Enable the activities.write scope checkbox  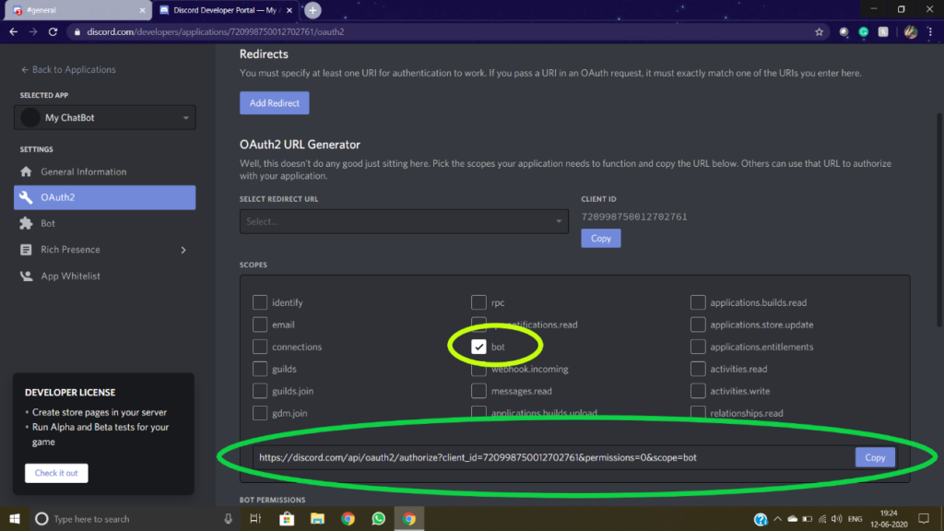tap(698, 391)
